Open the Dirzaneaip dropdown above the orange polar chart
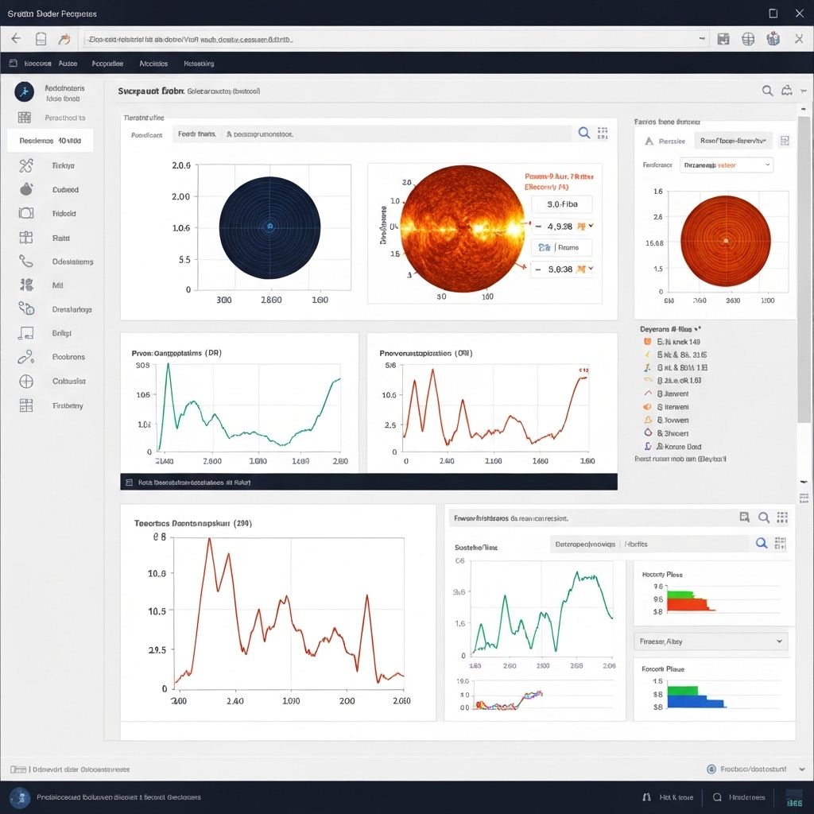814x814 pixels. coord(727,165)
